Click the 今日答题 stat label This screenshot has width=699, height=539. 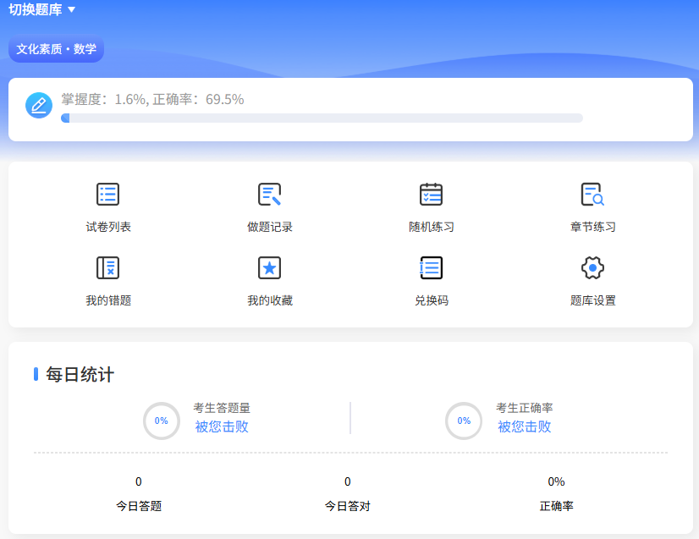point(139,506)
